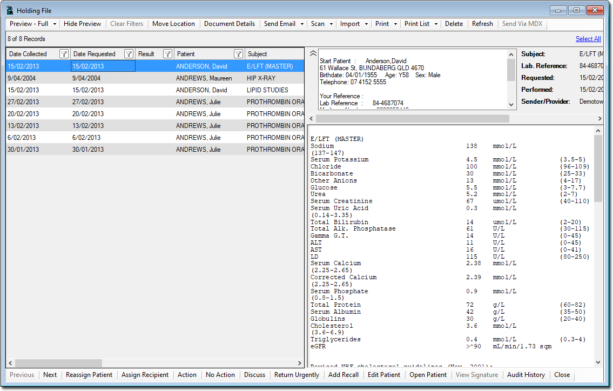Click the patient header scroll down arrow

click(511, 105)
